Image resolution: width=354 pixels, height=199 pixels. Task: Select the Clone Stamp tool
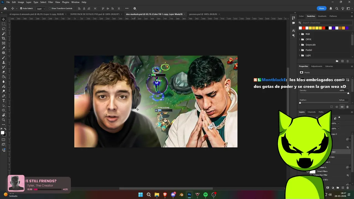coord(4,62)
